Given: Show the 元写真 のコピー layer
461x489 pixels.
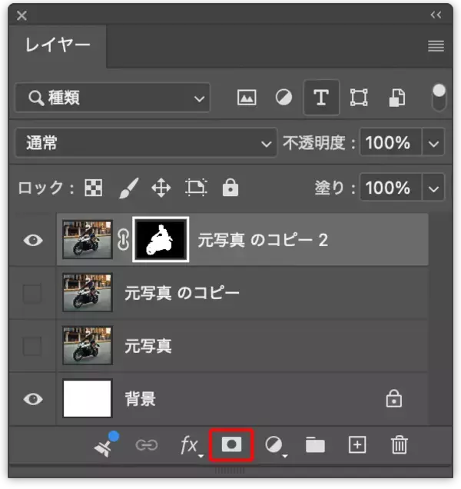Looking at the screenshot, I should 32,293.
